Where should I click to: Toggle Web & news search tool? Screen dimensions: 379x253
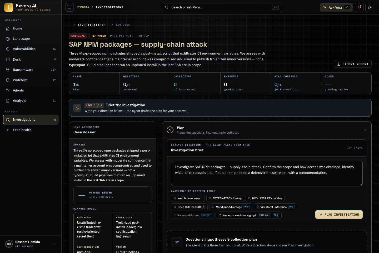tap(188, 198)
